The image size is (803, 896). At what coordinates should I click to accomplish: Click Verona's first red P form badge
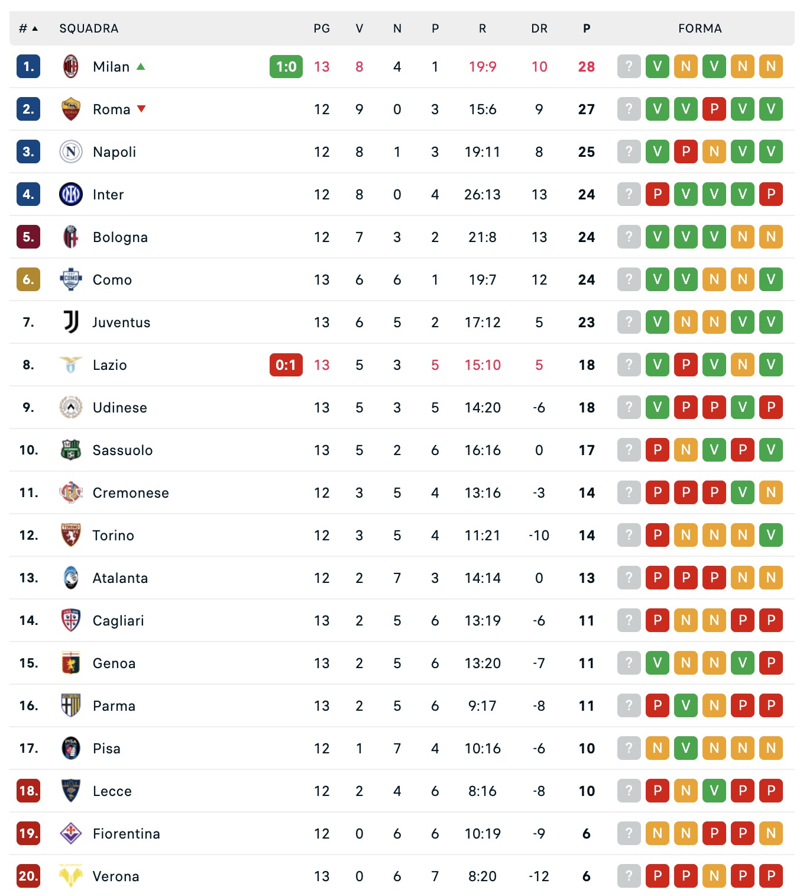(658, 876)
